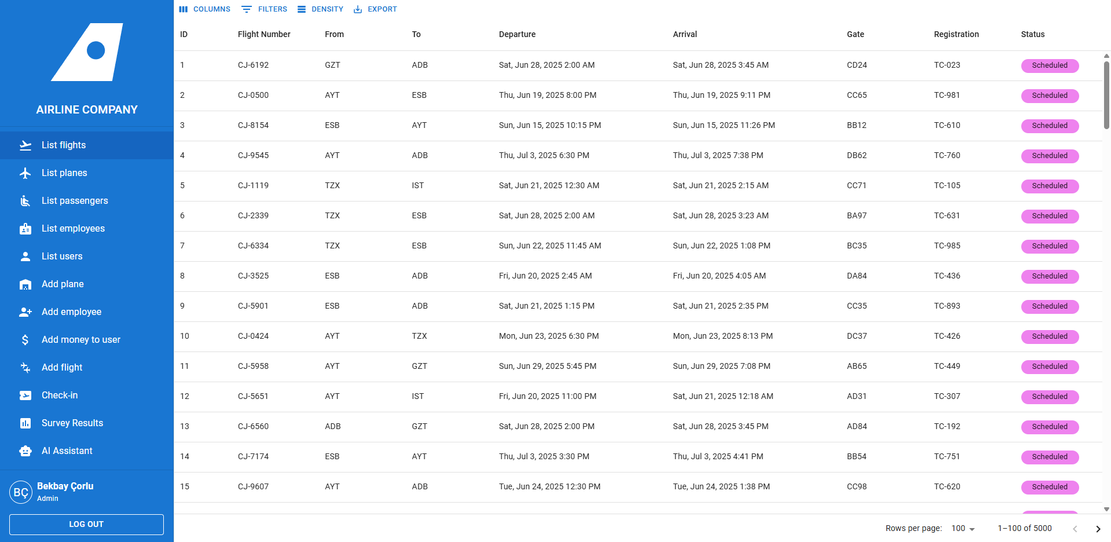Open the Rows per page dropdown
Viewport: 1111px width, 542px height.
tap(962, 528)
